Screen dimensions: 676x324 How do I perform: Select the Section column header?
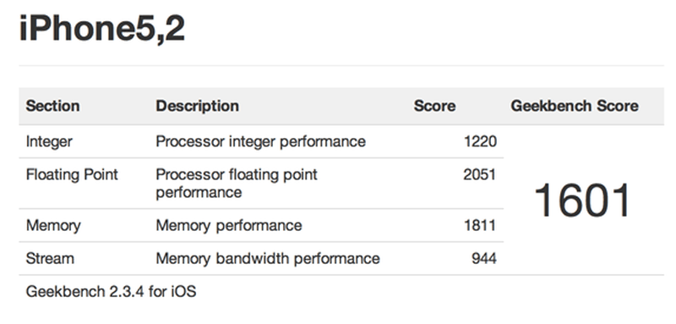coord(52,106)
